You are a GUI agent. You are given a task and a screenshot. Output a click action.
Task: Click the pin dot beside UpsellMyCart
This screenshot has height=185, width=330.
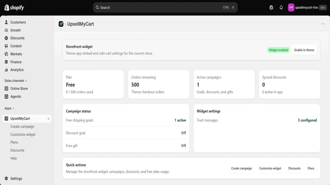tap(48, 119)
